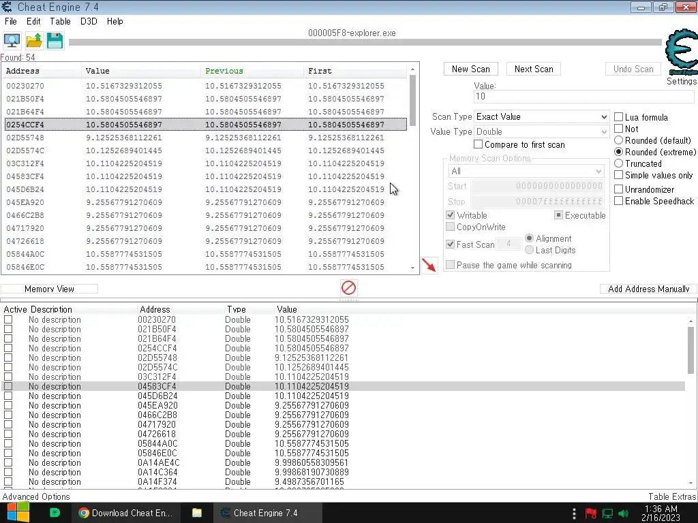Toggle the Unrandomizer checkbox
Image resolution: width=698 pixels, height=523 pixels.
point(618,189)
